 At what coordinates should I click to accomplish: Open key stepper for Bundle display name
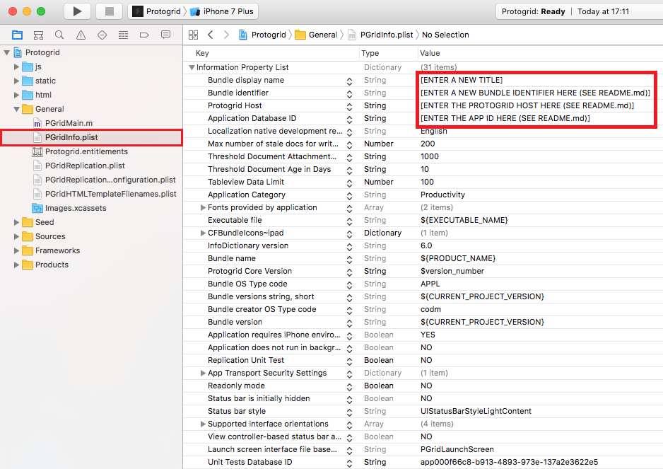tap(349, 81)
